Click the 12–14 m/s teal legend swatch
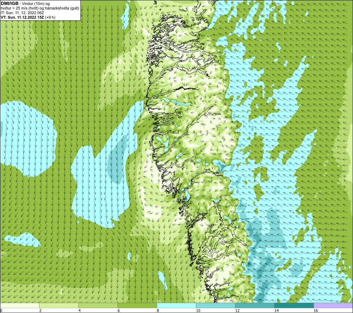 click(255, 305)
